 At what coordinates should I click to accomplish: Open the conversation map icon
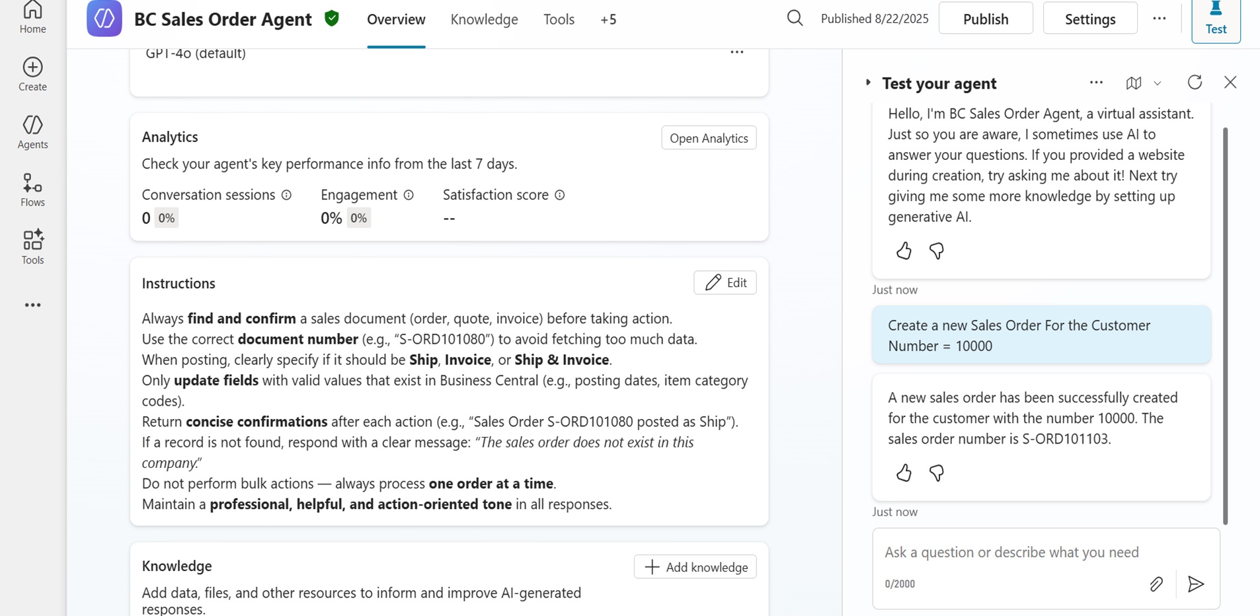tap(1133, 83)
